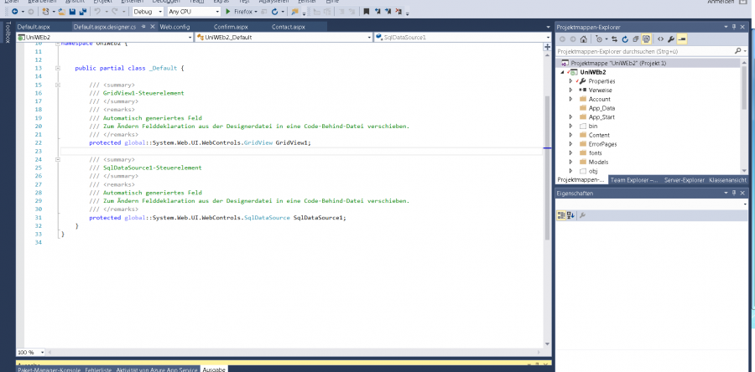Click the Property Pages wrench in Eigenschaften
The width and height of the screenshot is (755, 372).
click(x=582, y=216)
